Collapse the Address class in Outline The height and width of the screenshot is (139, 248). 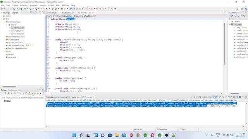click(230, 25)
